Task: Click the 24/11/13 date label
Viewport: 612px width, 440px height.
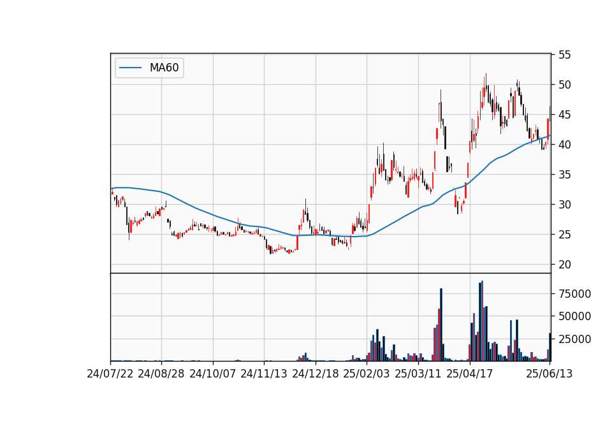Action: (264, 374)
